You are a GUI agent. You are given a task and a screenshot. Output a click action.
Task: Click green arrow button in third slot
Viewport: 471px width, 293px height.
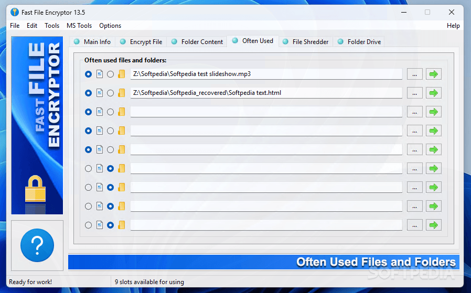(433, 112)
